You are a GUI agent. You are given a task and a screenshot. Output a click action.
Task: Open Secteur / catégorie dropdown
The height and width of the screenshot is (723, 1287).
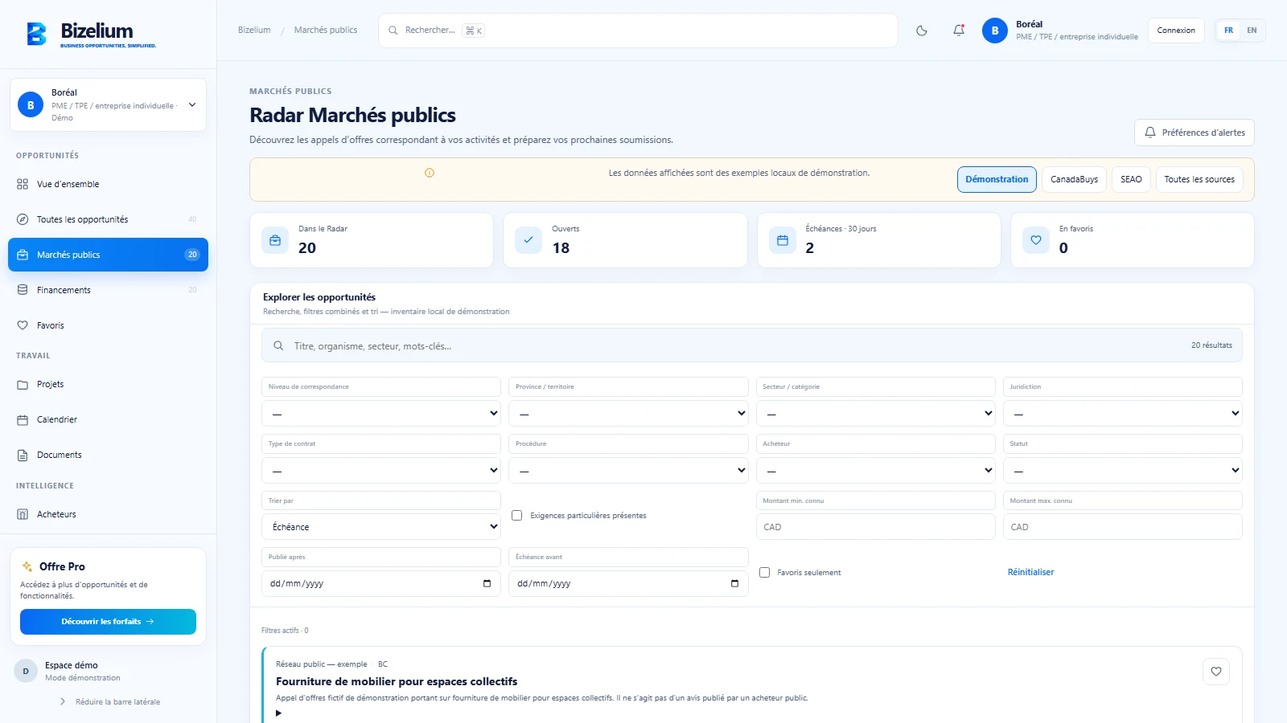click(x=876, y=413)
